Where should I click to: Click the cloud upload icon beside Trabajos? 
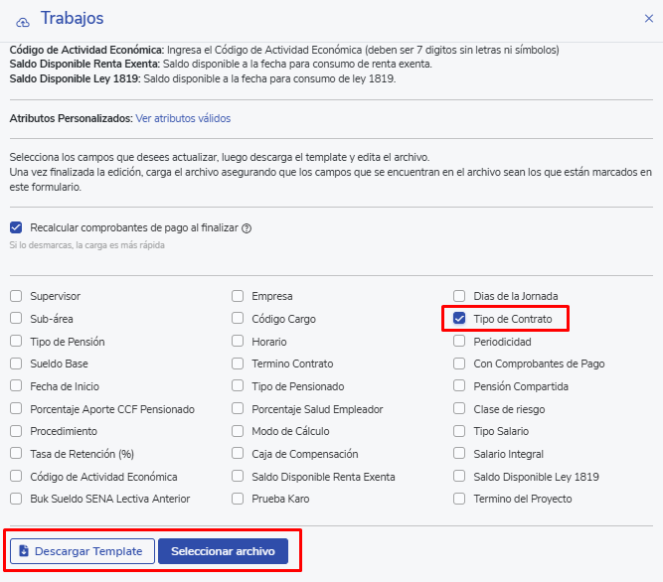(x=23, y=20)
